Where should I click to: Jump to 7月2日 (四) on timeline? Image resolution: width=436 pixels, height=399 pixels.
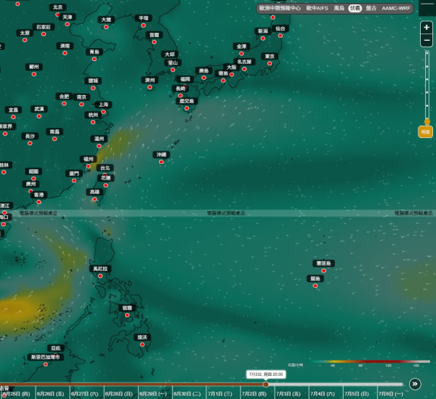click(254, 394)
